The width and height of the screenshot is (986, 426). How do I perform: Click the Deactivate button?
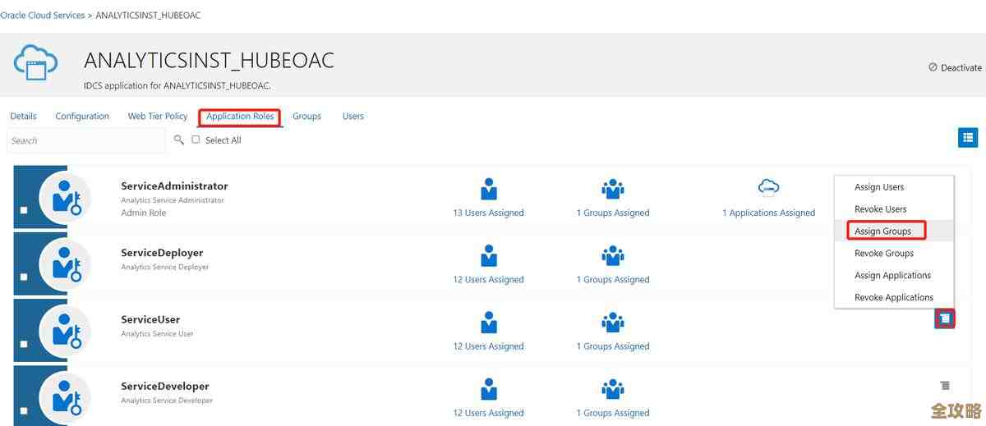pyautogui.click(x=955, y=68)
